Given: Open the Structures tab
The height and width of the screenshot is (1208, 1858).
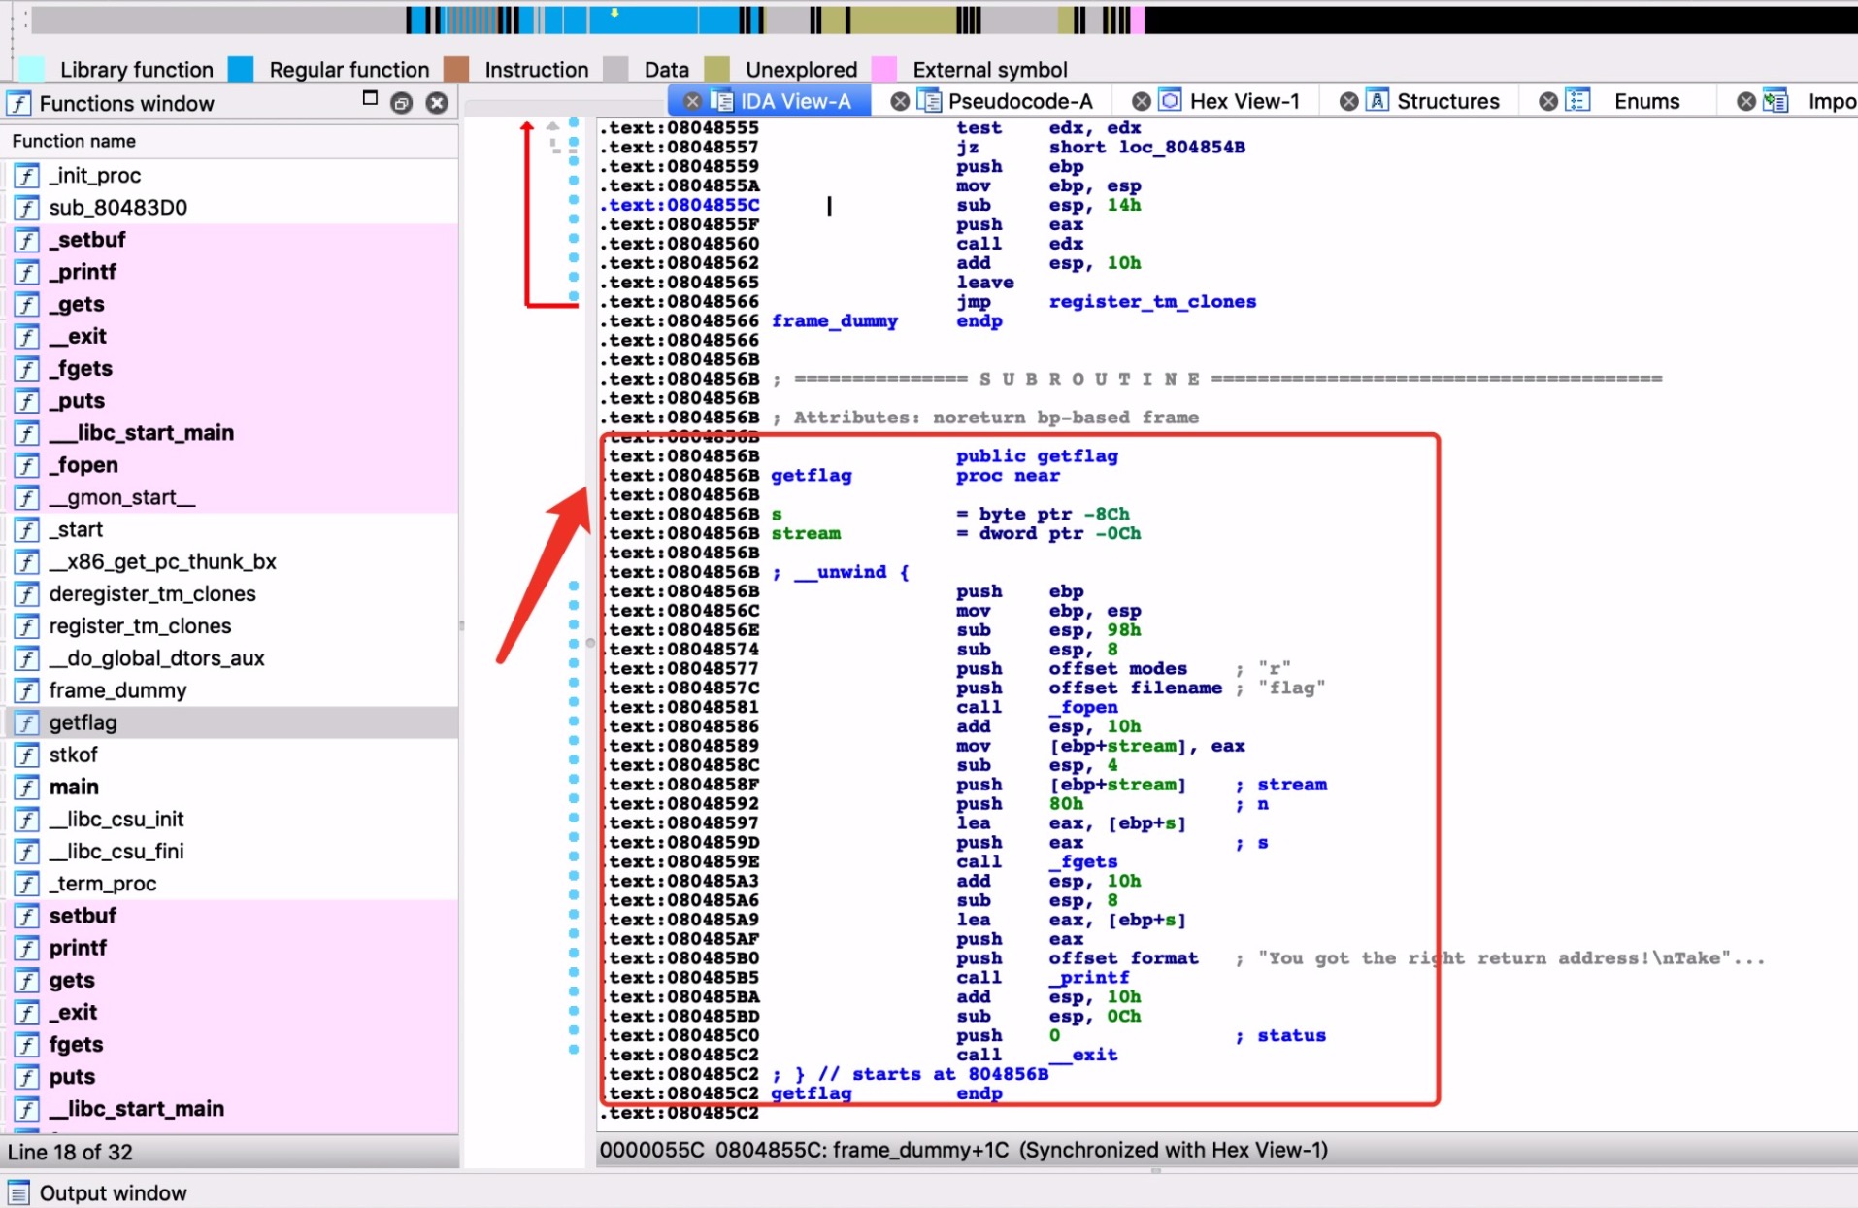Looking at the screenshot, I should (1447, 101).
